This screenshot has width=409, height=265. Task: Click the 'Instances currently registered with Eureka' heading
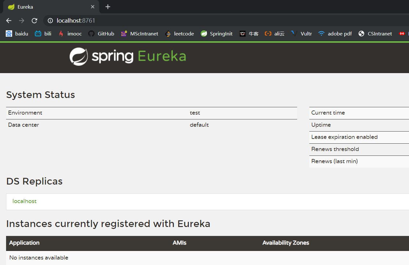coord(108,224)
